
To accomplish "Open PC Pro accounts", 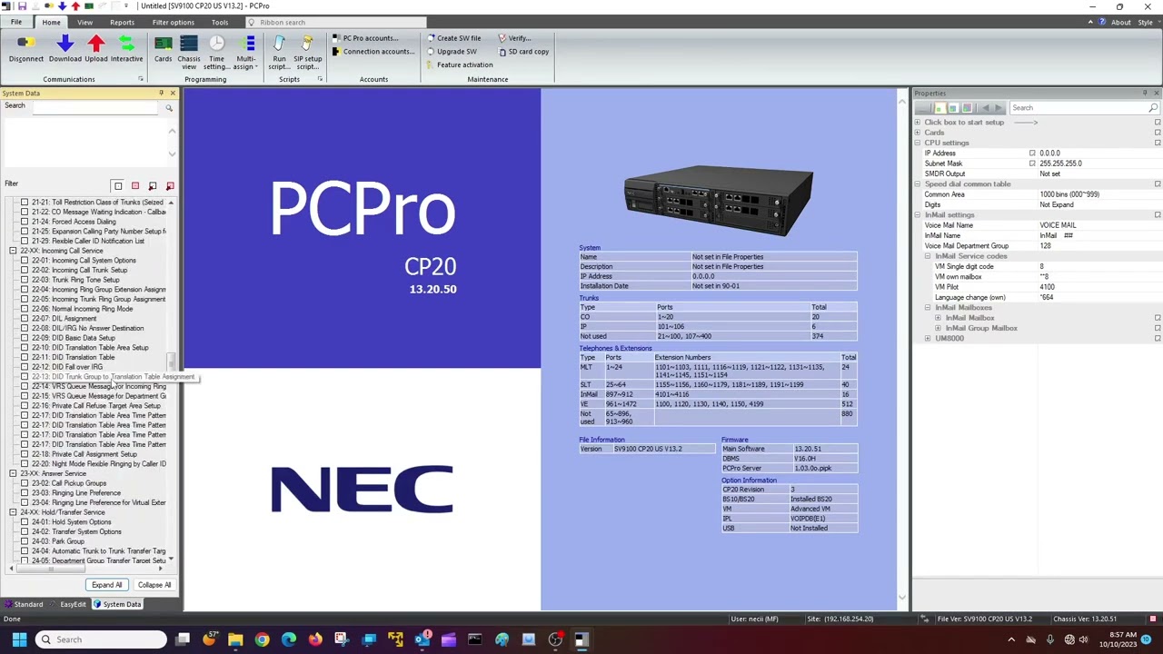I will click(x=364, y=38).
